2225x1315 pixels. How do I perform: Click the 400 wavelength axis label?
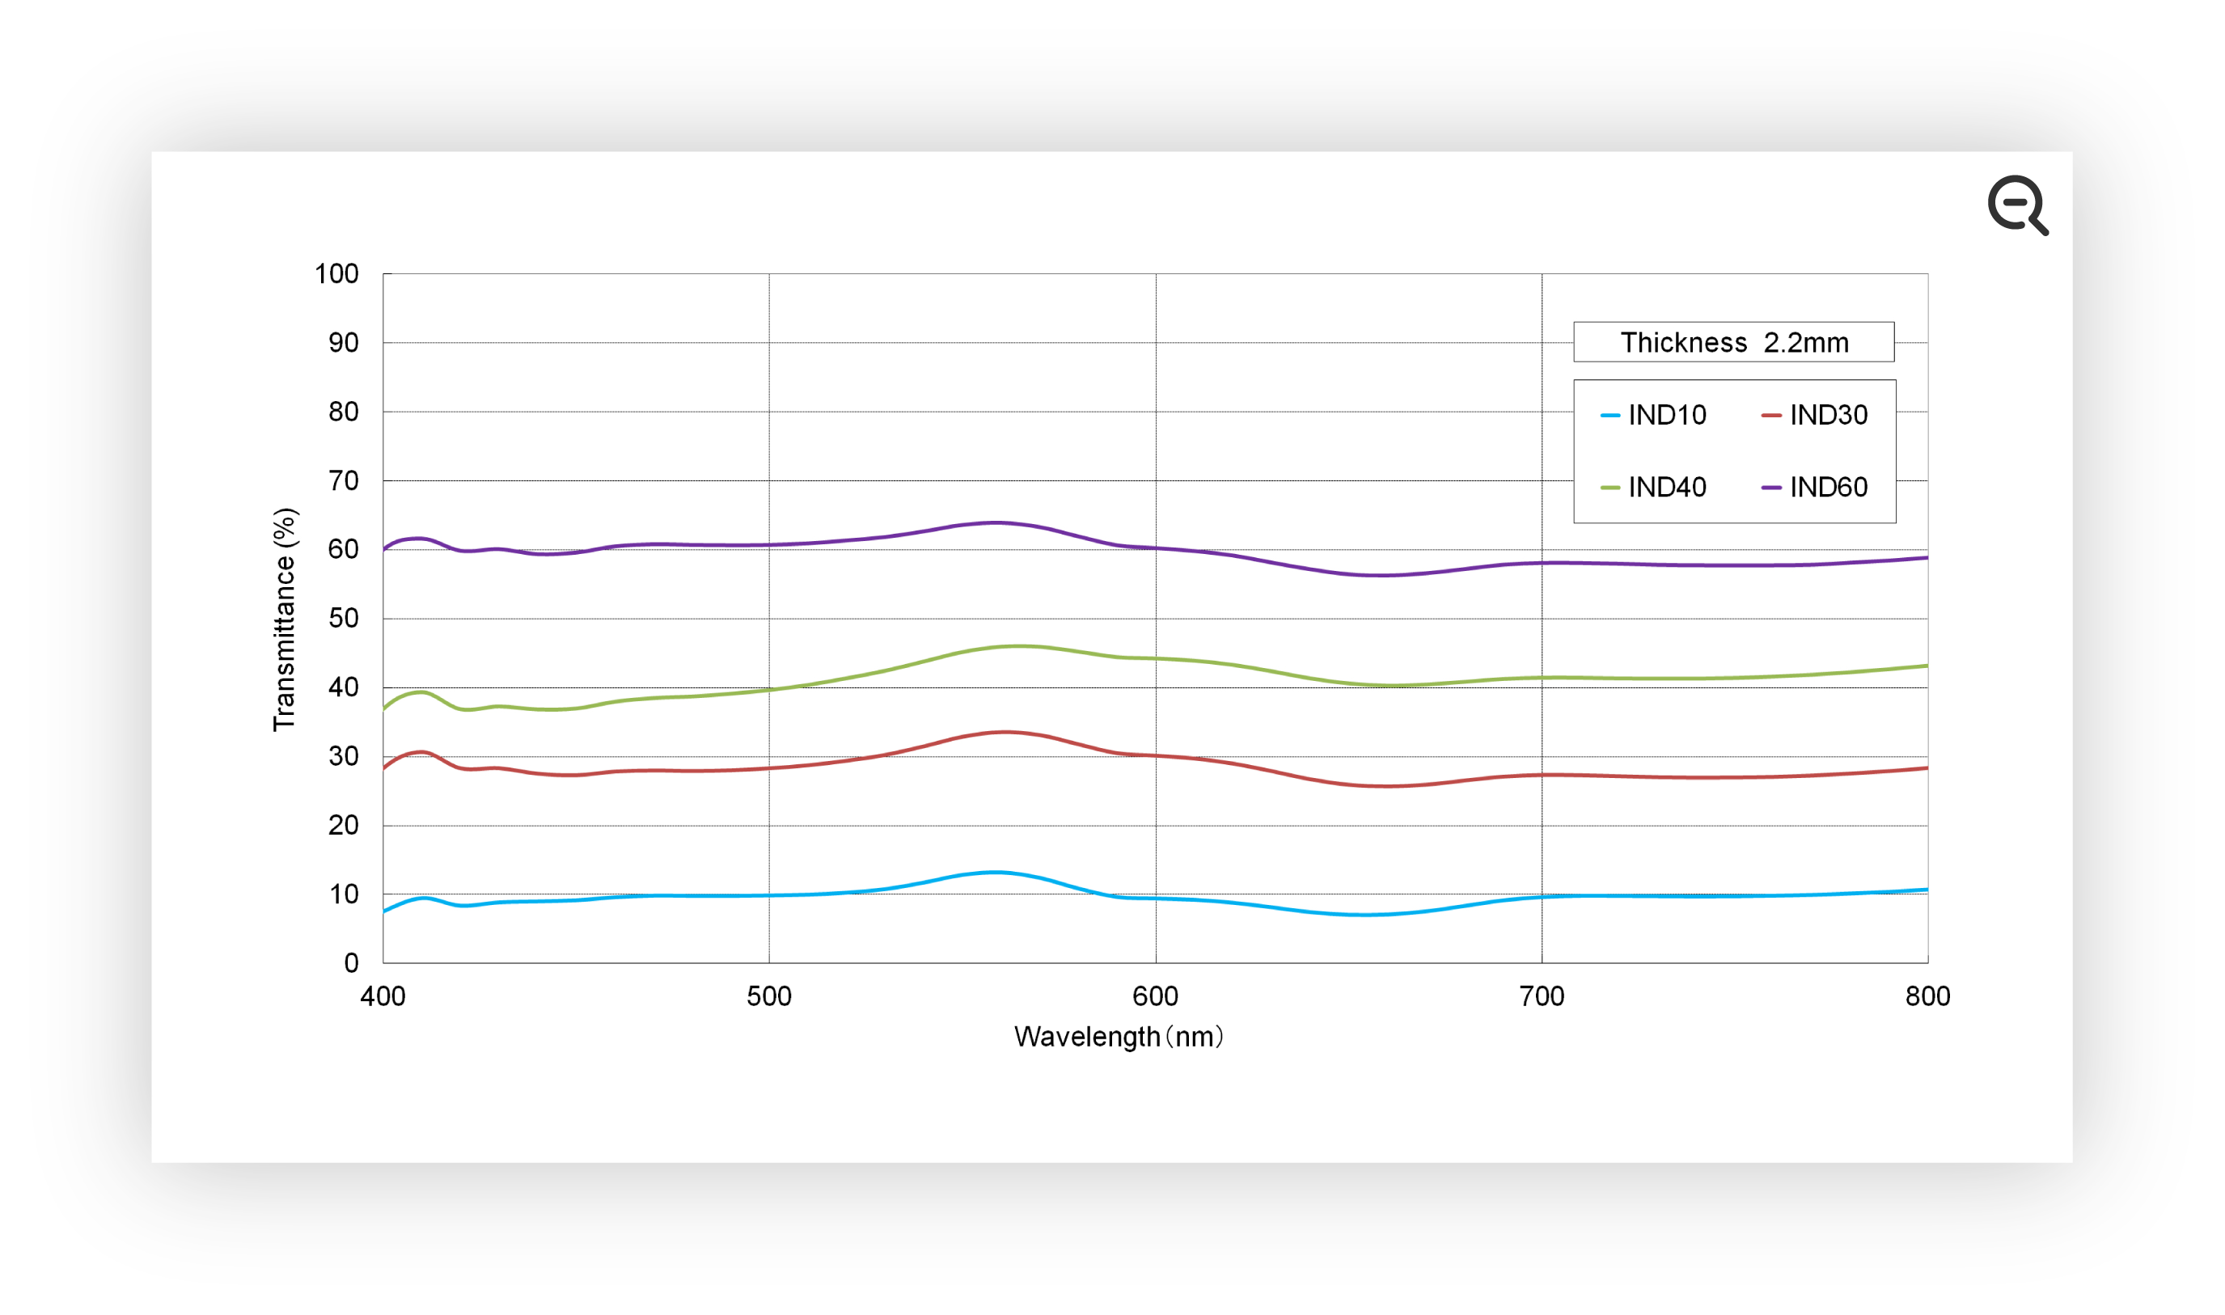point(383,996)
